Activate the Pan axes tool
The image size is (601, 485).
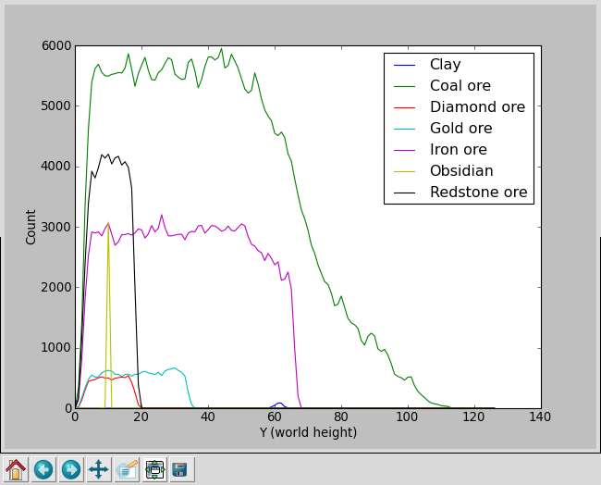pyautogui.click(x=99, y=470)
